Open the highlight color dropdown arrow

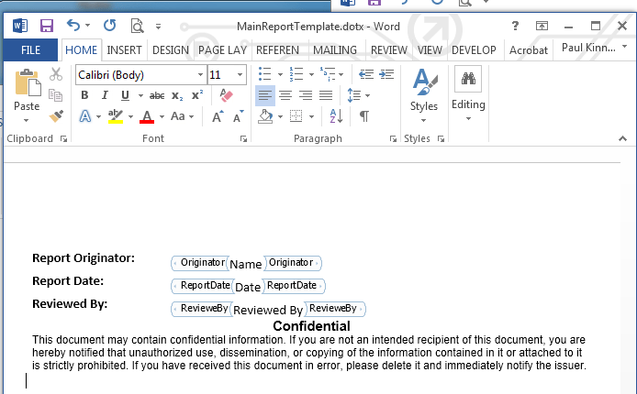(130, 116)
